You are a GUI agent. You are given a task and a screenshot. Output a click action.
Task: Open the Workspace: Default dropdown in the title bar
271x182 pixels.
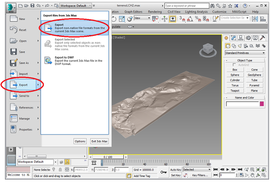[75, 6]
